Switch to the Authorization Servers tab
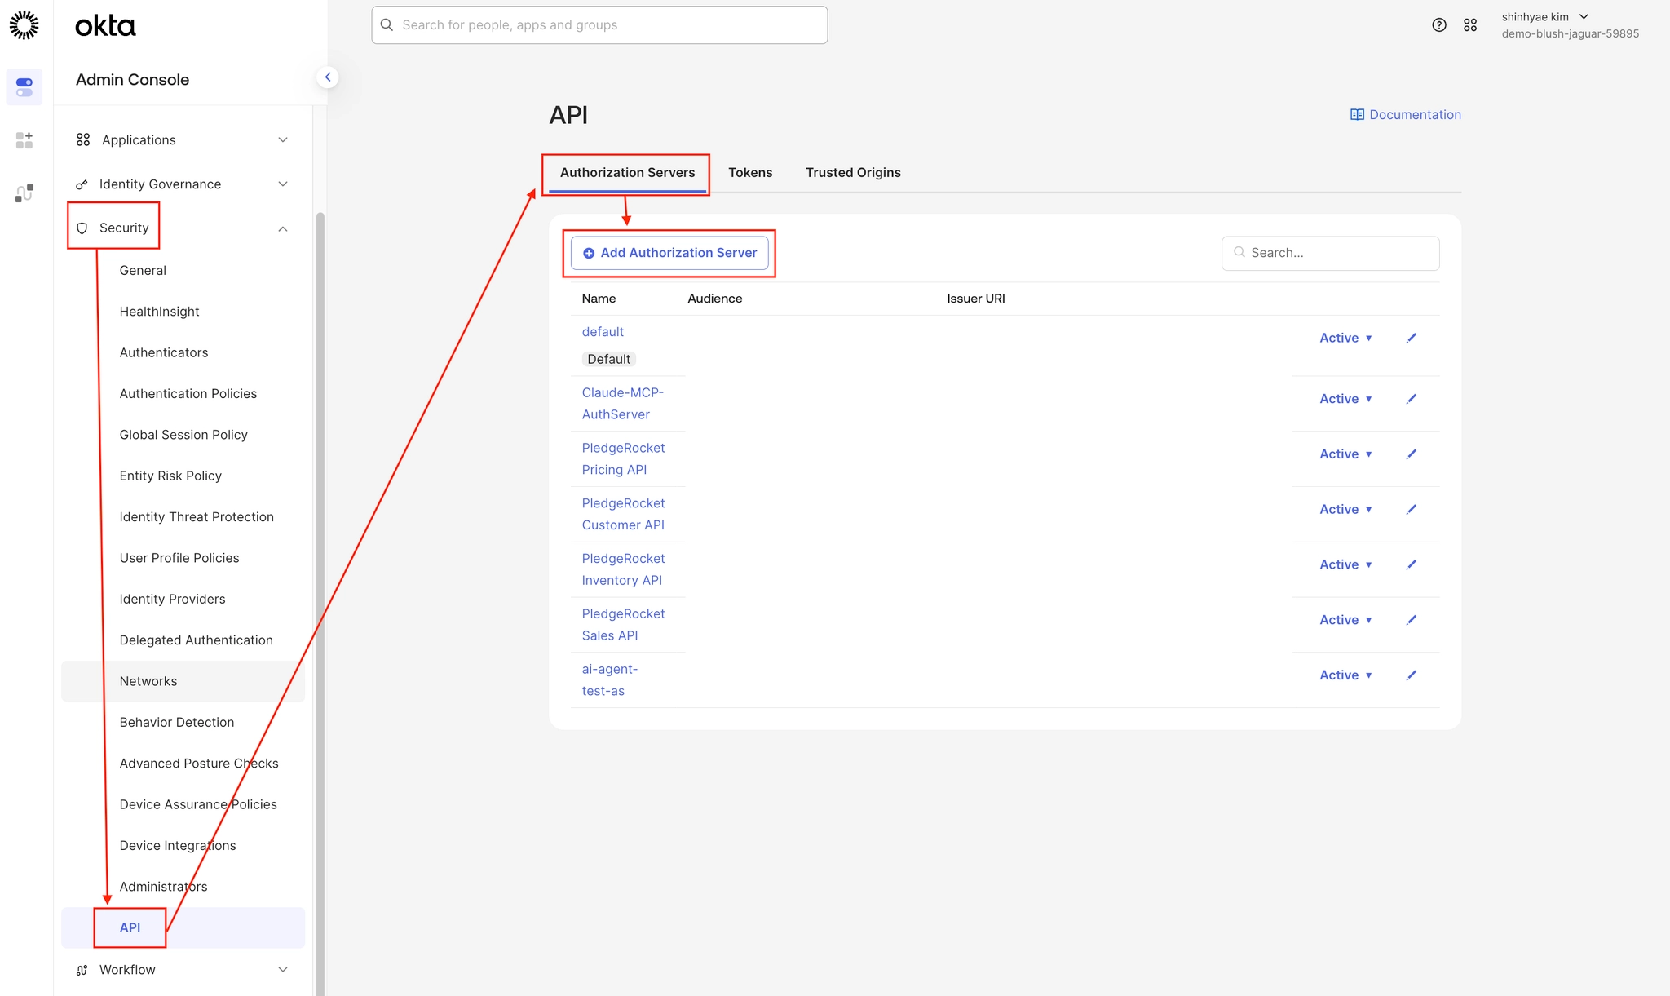The width and height of the screenshot is (1670, 996). [x=627, y=173]
